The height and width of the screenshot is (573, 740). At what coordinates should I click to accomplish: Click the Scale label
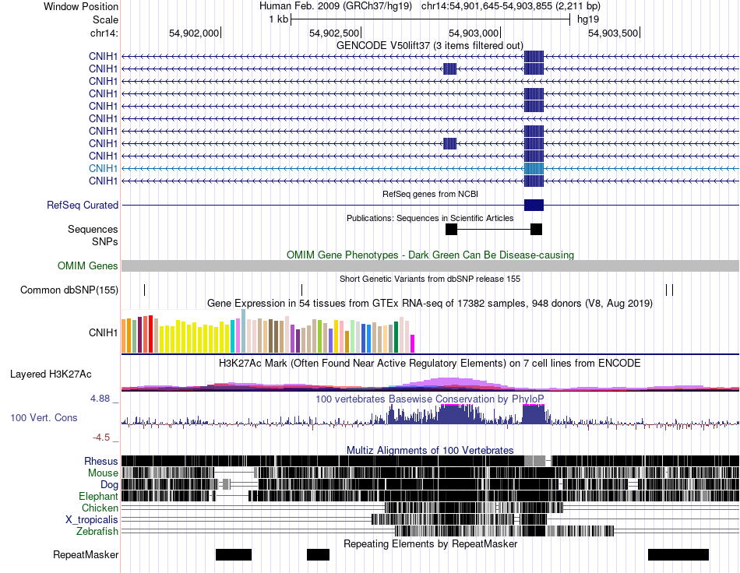click(x=105, y=19)
